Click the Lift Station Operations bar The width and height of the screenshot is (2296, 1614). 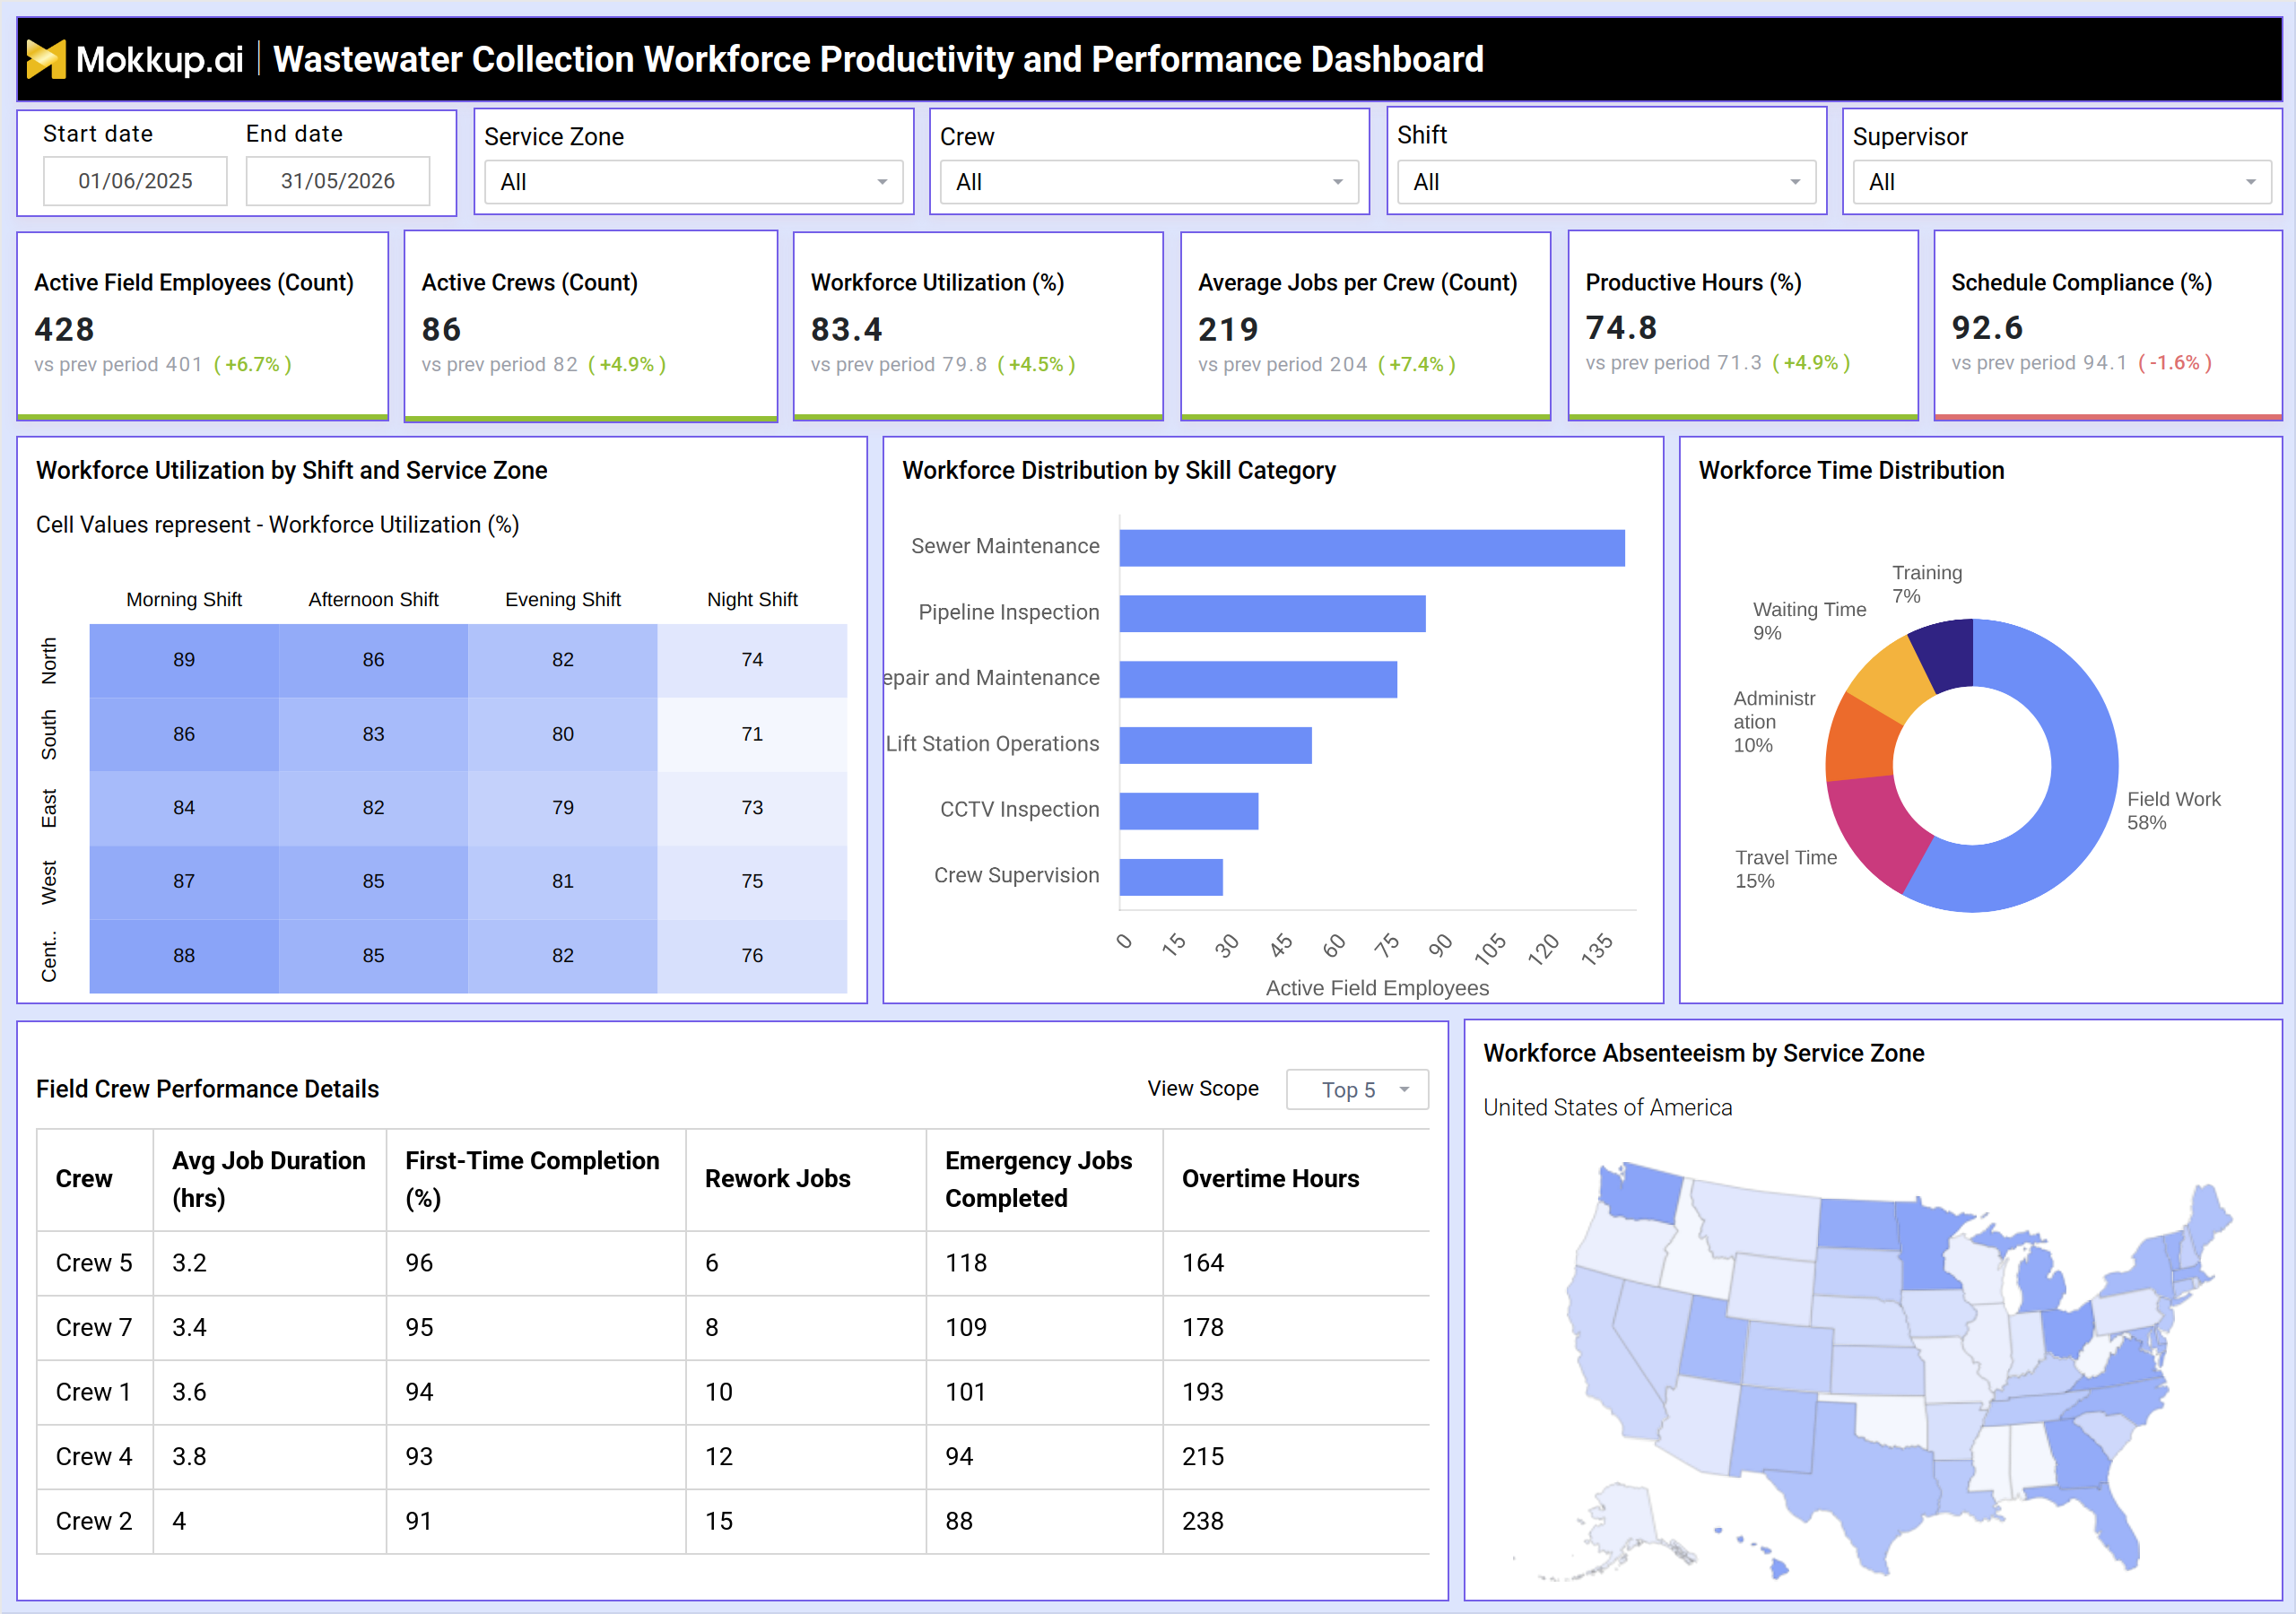point(1215,745)
